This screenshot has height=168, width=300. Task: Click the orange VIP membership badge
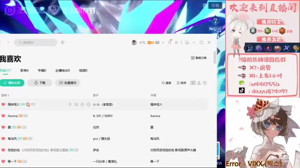151,43
